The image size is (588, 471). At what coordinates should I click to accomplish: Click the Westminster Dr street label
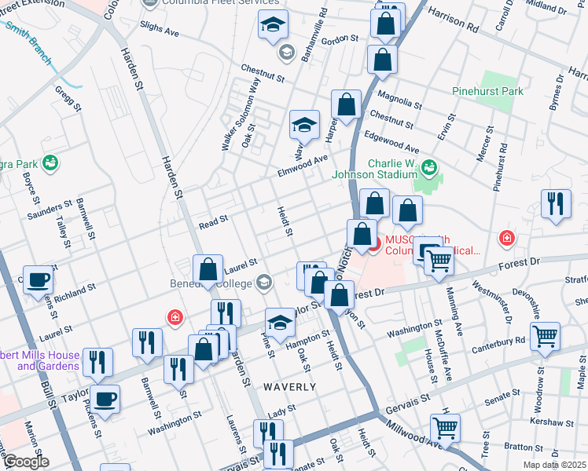[491, 302]
